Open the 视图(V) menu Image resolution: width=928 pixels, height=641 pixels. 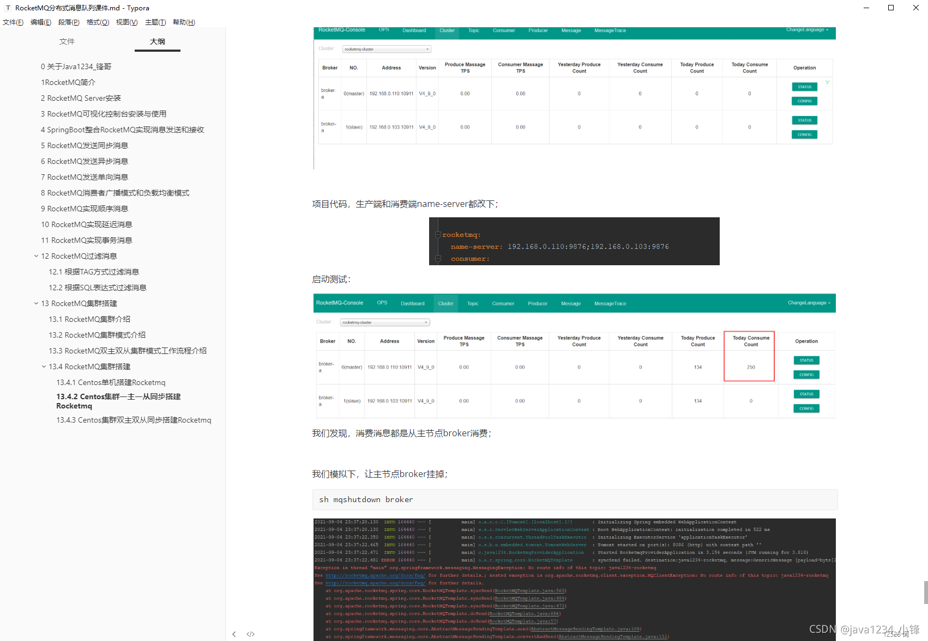[x=126, y=22]
